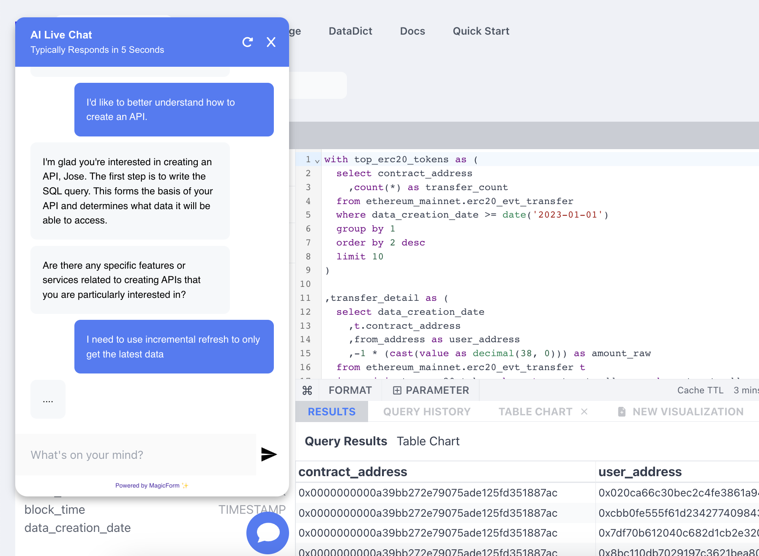Place cursor on editor line 8 'limit 10'

pos(360,256)
